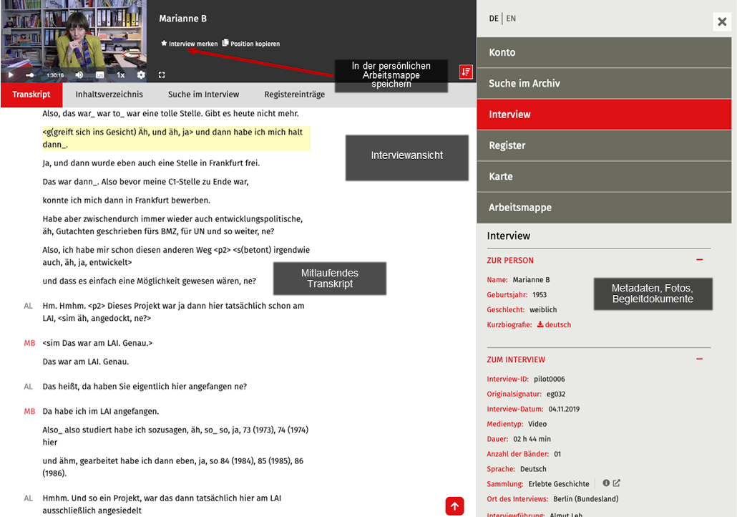Play the Marianne B interview video

coord(10,74)
